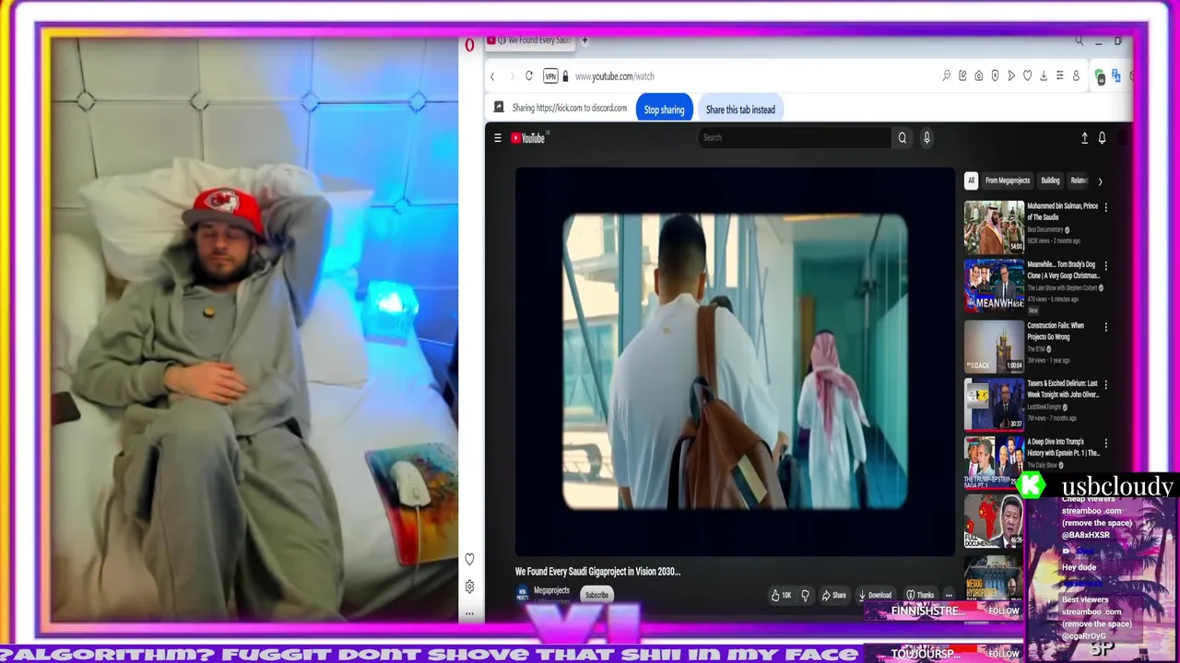The height and width of the screenshot is (663, 1180).
Task: Click the main video player
Action: pos(735,361)
